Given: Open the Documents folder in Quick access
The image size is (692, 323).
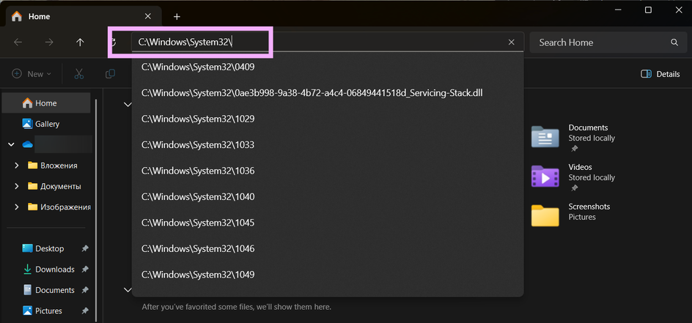Looking at the screenshot, I should [x=574, y=137].
